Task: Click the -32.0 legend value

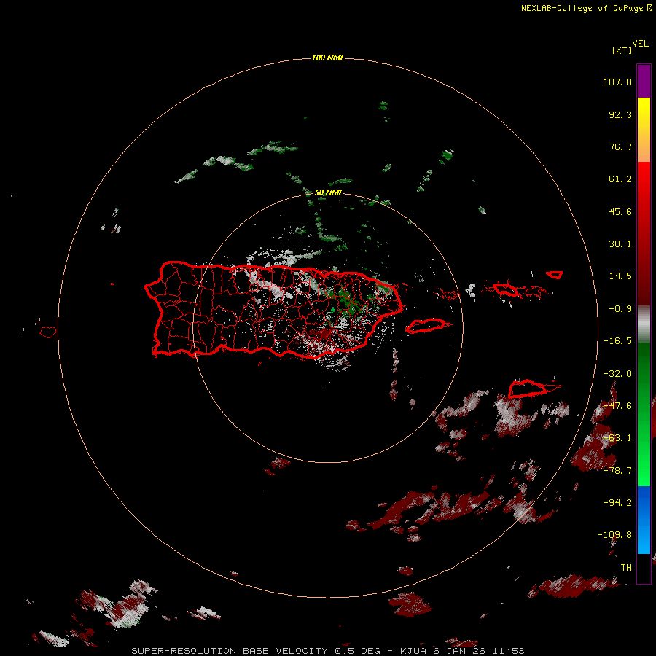Action: tap(617, 374)
